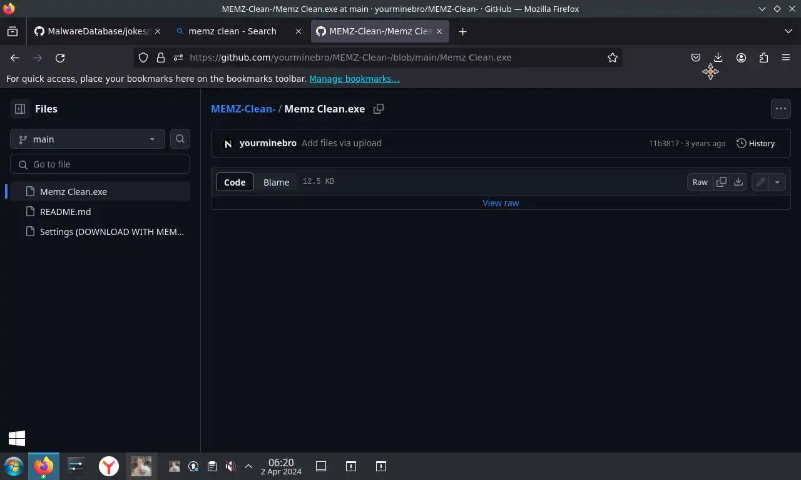Click the edit pencil icon

pos(760,182)
